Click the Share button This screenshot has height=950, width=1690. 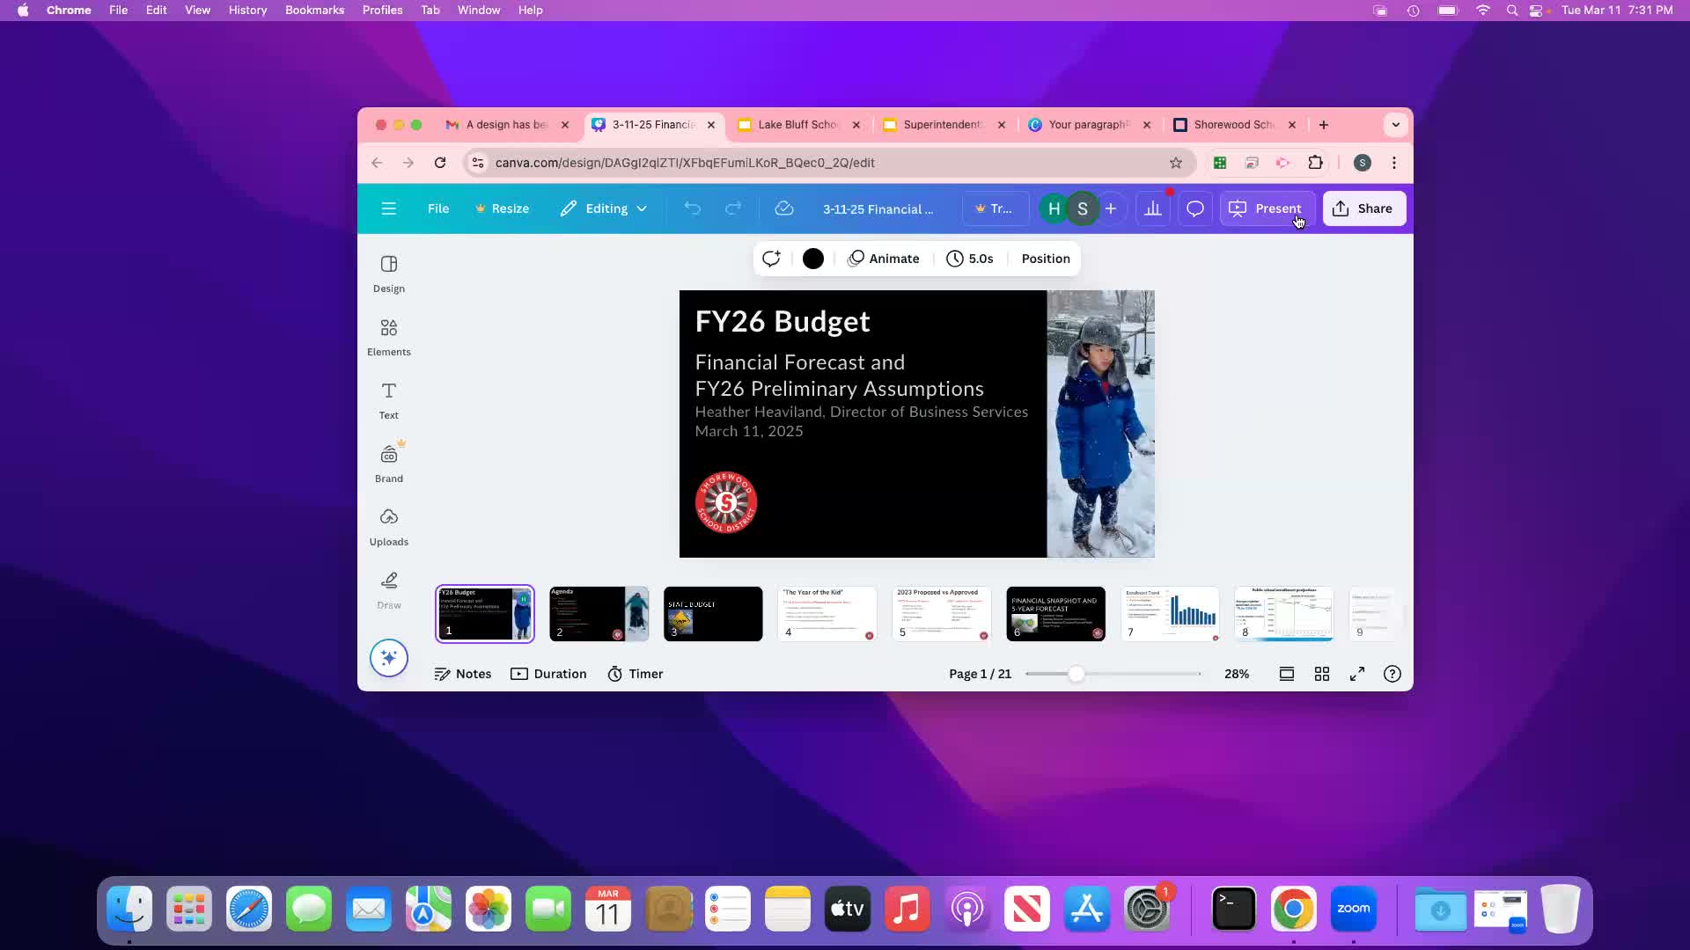pyautogui.click(x=1363, y=208)
